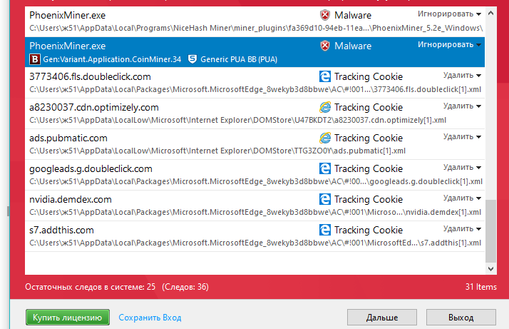This screenshot has width=509, height=329.
Task: Click the Дальше button
Action: coord(382,318)
